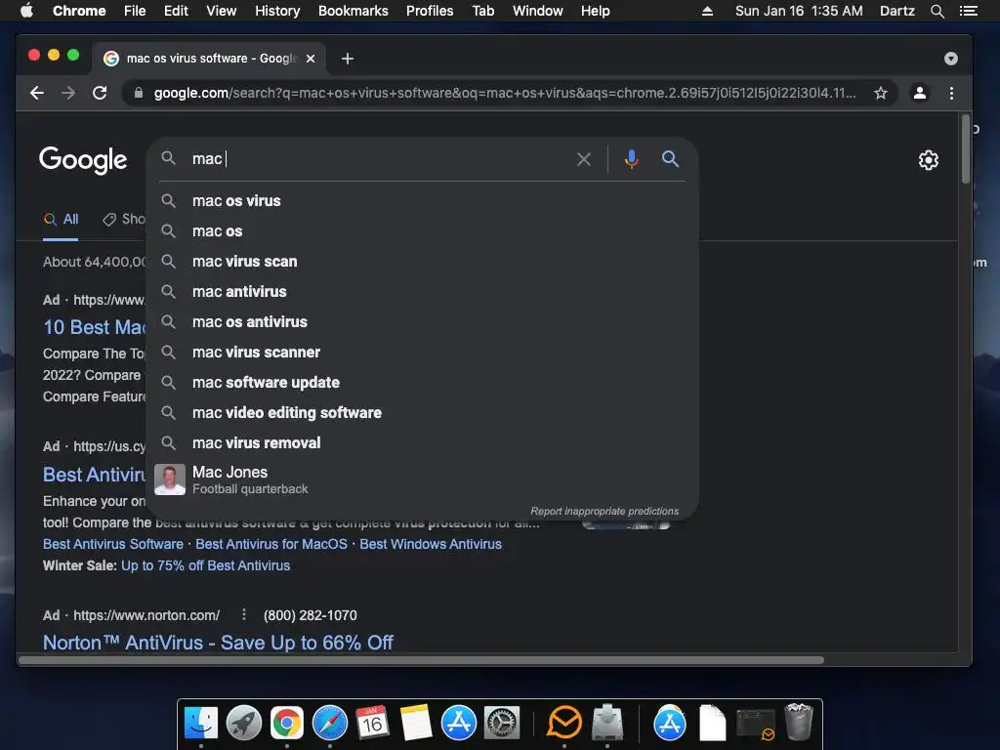Choose suggestion 'mac os'
This screenshot has height=750, width=1000.
pos(422,230)
